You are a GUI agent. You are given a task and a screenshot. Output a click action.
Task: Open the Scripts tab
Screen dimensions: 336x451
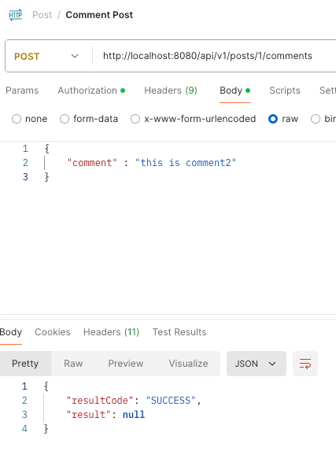click(x=285, y=91)
